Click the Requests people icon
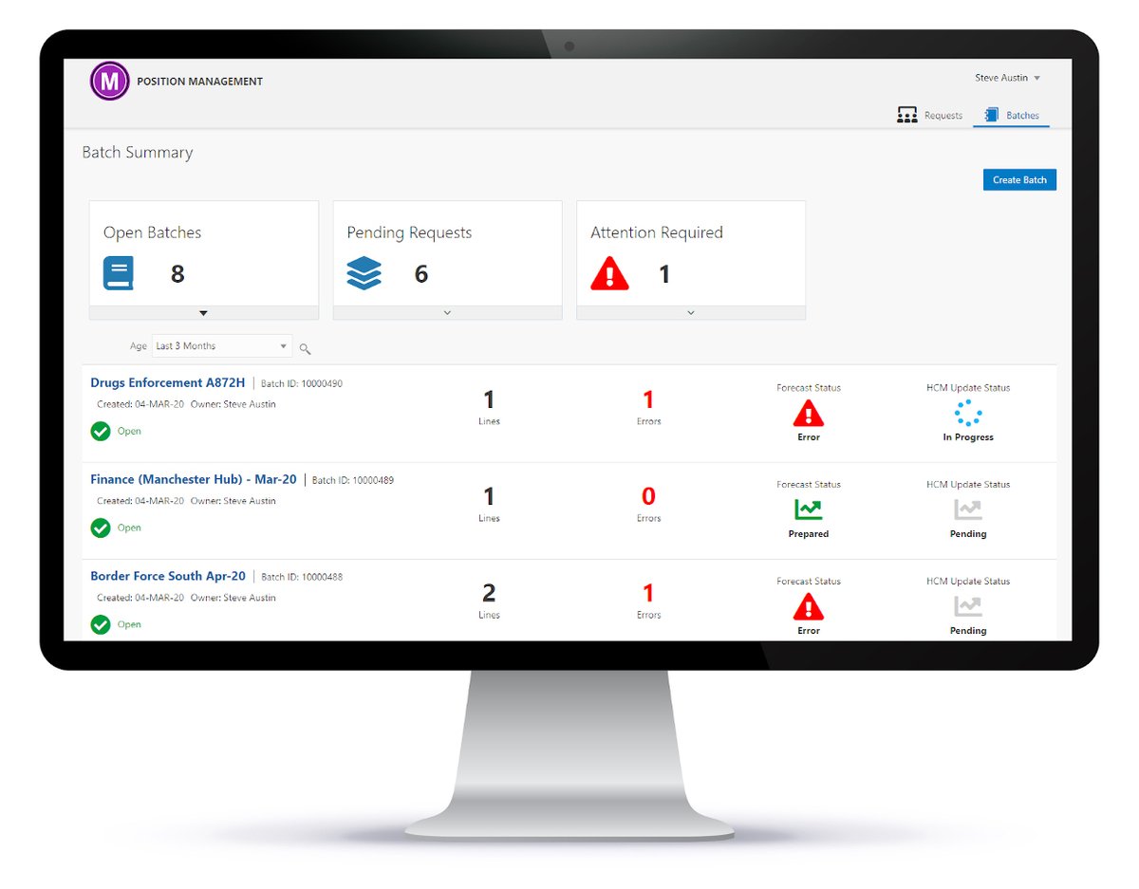1139x889 pixels. click(906, 115)
